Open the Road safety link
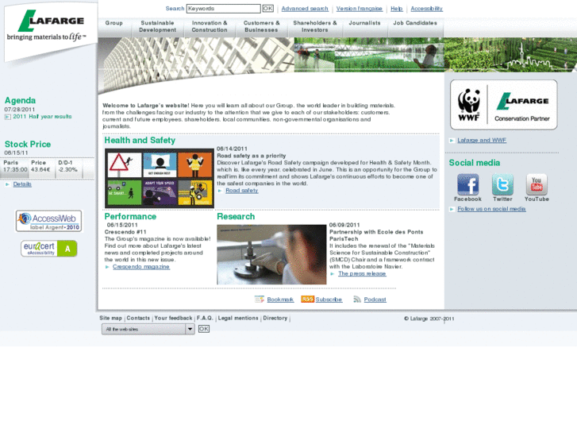 pos(242,191)
